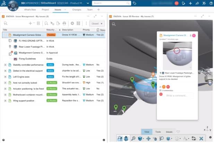Viewport: 214px width, 143px height.
Task: Open the Closed filter dropdown
Action: coord(97,24)
